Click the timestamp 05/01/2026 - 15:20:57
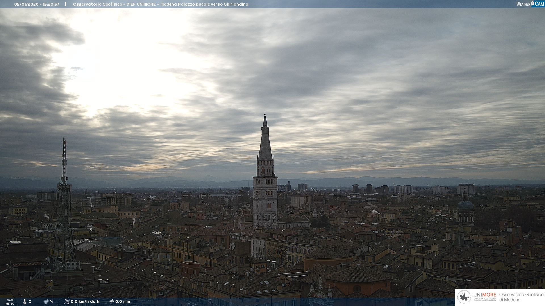This screenshot has width=545, height=306. 37,4
